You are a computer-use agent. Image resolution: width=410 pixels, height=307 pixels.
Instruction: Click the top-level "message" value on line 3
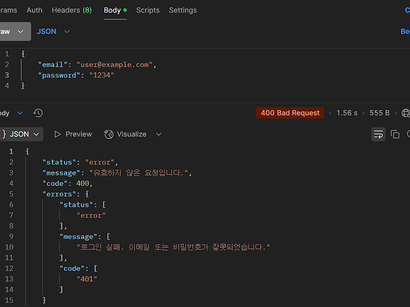point(139,173)
